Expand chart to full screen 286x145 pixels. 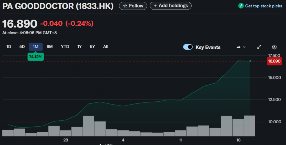coord(259,47)
